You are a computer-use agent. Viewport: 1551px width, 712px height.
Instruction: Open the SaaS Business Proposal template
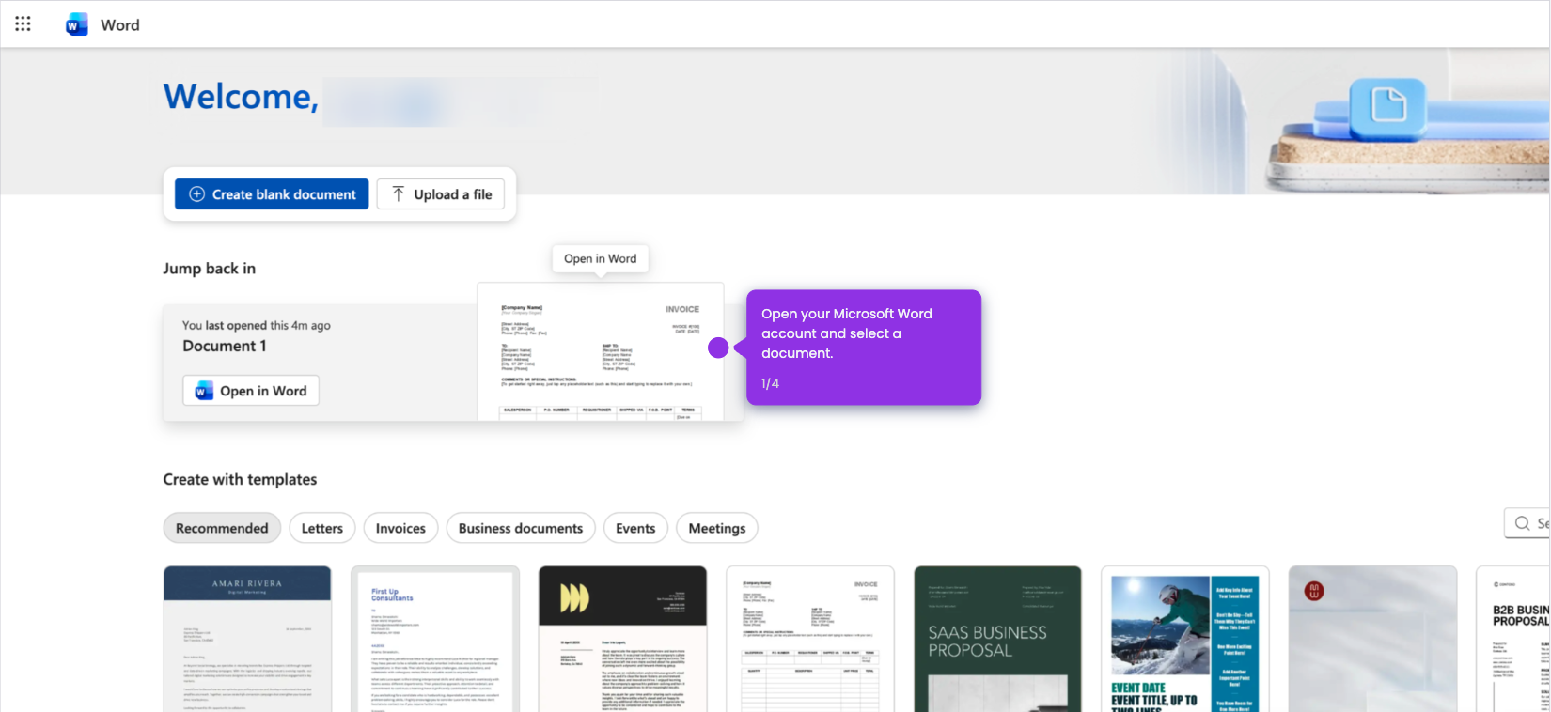tap(997, 639)
